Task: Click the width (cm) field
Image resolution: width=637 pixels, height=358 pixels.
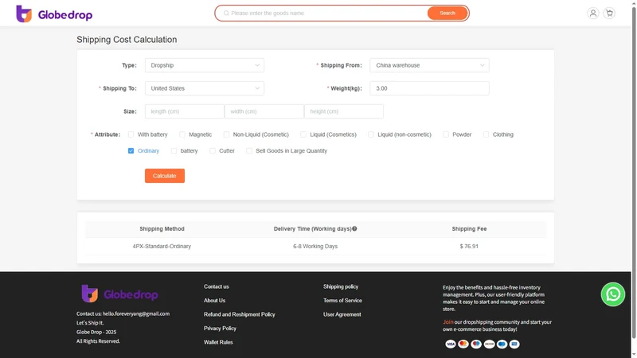Action: (264, 111)
